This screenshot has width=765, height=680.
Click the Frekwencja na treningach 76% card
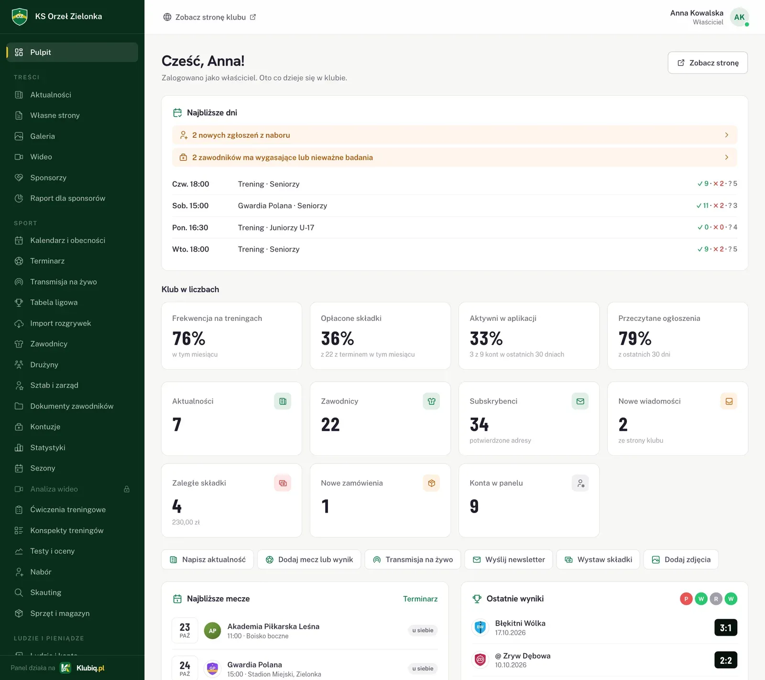point(231,336)
